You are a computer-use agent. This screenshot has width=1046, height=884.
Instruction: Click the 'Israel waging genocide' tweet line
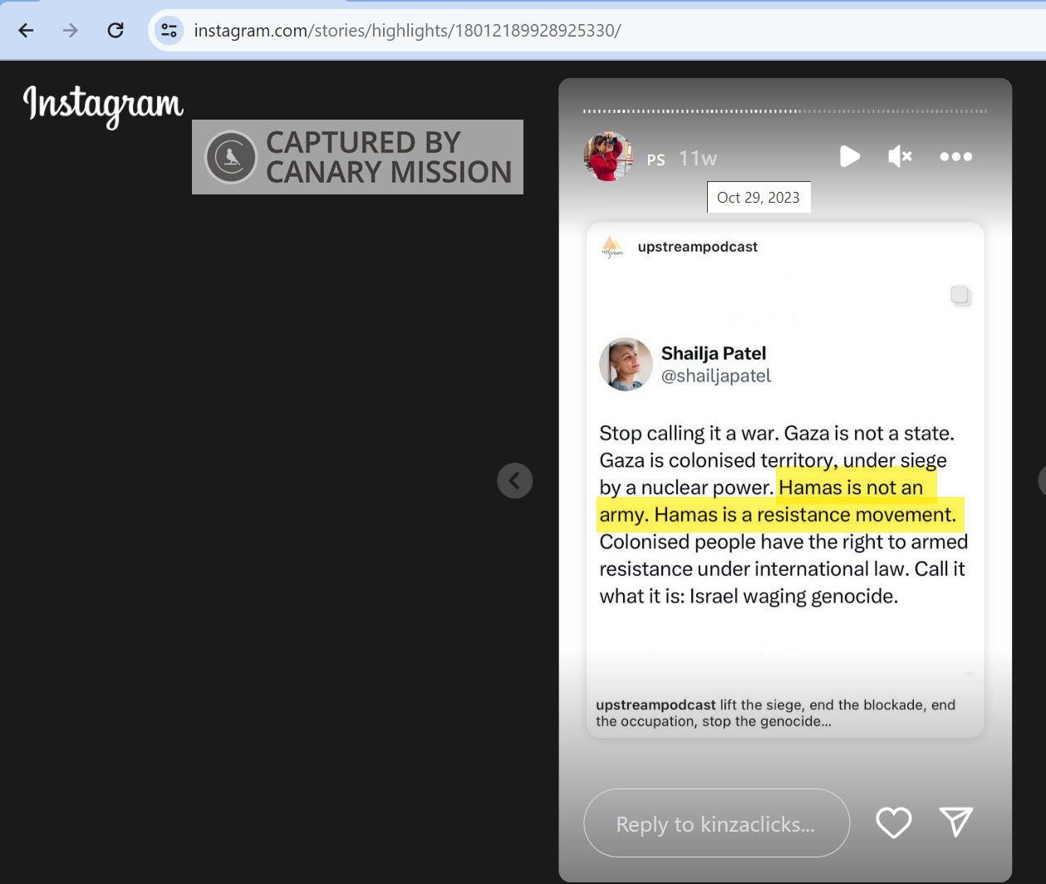[x=749, y=597]
